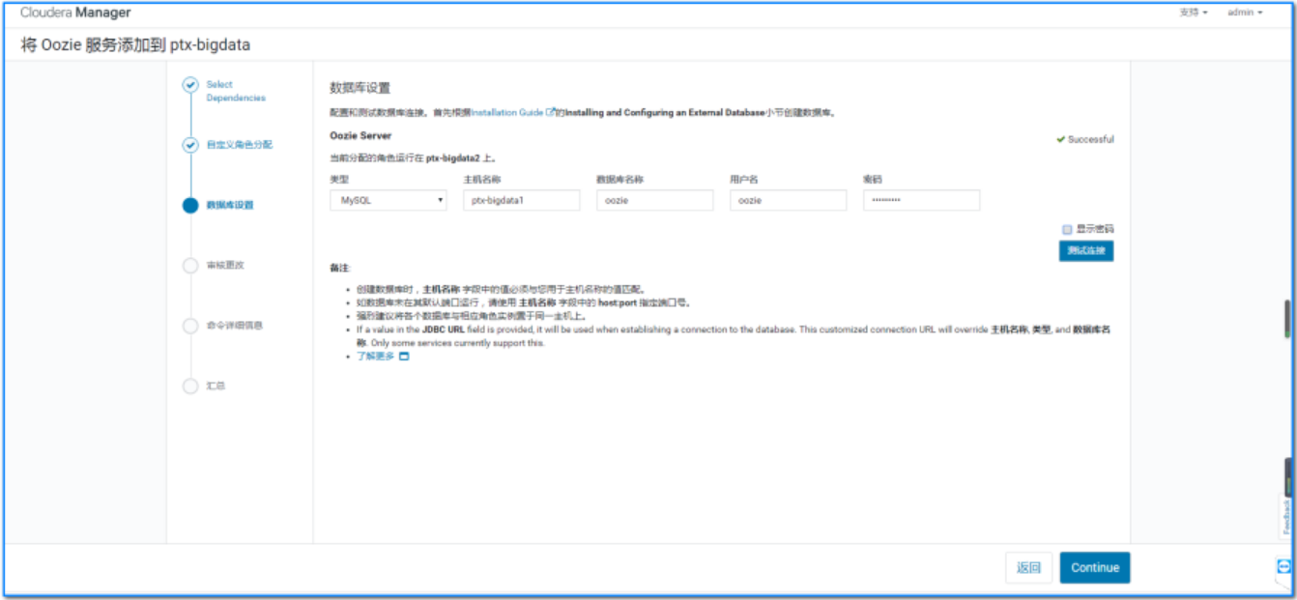
Task: Click the 了解更多 external window icon
Action: click(x=404, y=357)
